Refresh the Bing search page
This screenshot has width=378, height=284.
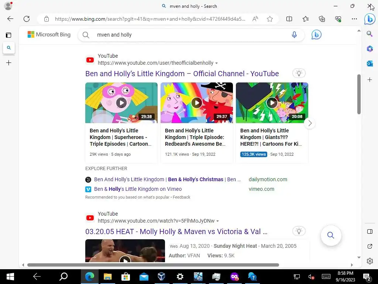pyautogui.click(x=27, y=19)
